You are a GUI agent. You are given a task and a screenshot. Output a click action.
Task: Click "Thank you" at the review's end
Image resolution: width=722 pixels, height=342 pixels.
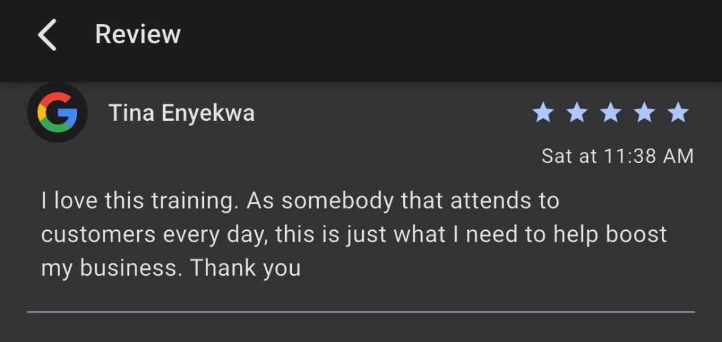(245, 267)
